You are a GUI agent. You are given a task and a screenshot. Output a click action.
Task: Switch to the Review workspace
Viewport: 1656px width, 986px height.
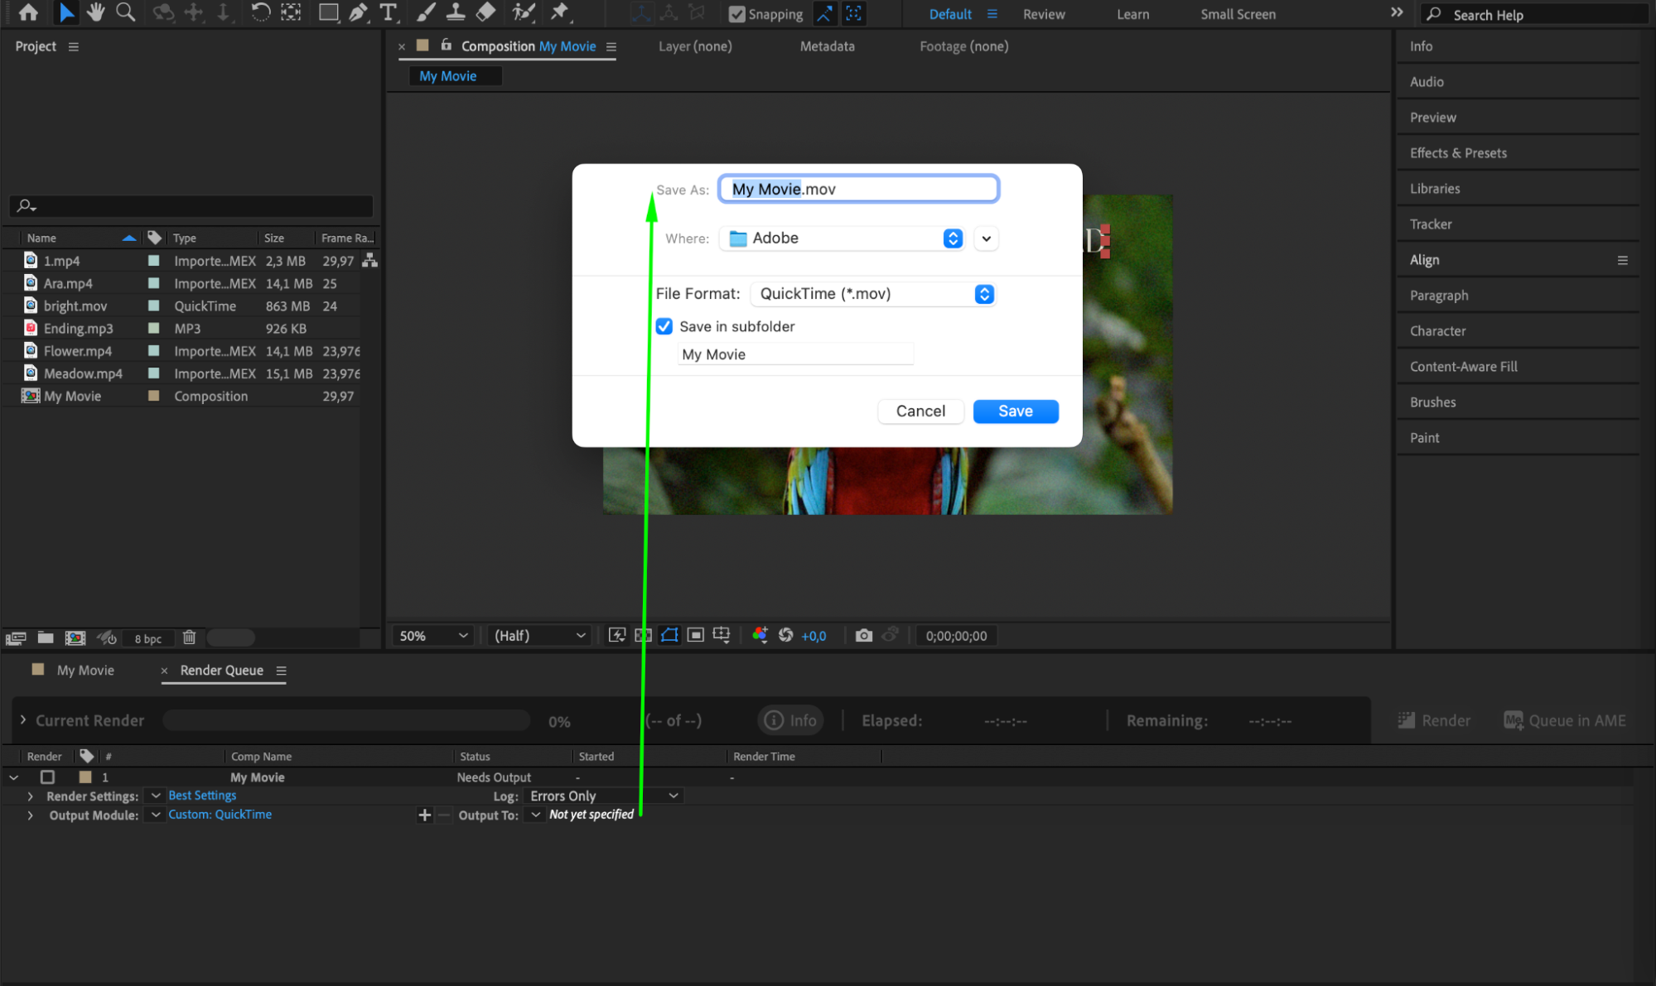click(1044, 14)
